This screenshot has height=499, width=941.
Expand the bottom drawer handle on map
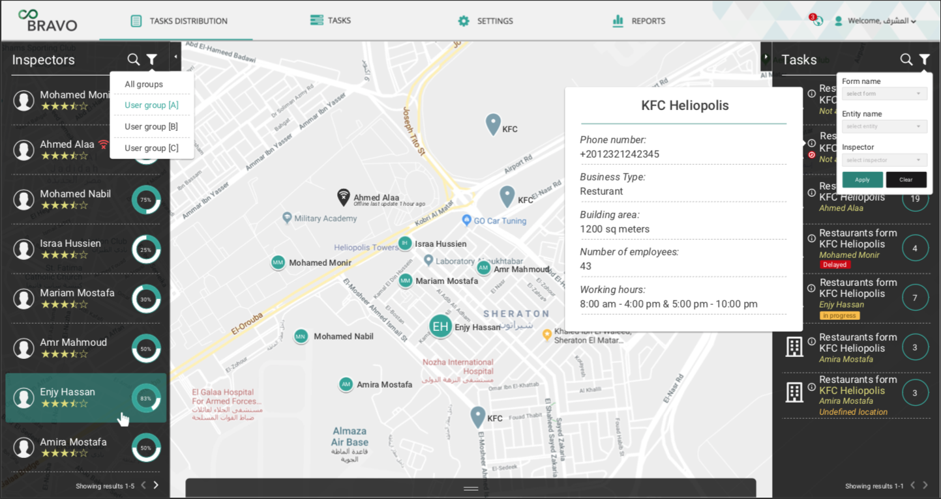471,489
